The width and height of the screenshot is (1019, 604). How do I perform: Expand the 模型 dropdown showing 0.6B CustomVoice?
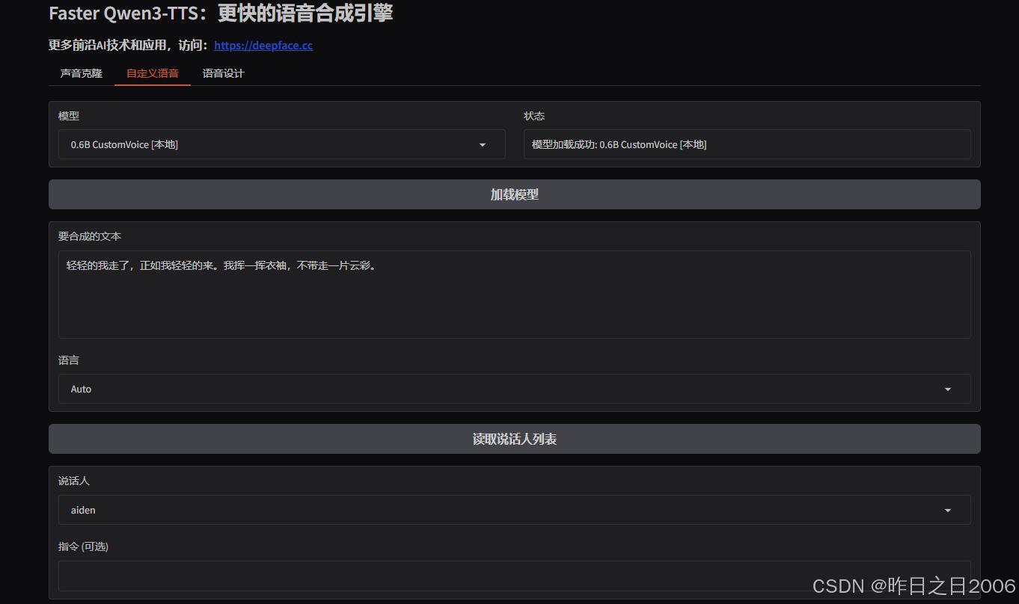pos(282,144)
